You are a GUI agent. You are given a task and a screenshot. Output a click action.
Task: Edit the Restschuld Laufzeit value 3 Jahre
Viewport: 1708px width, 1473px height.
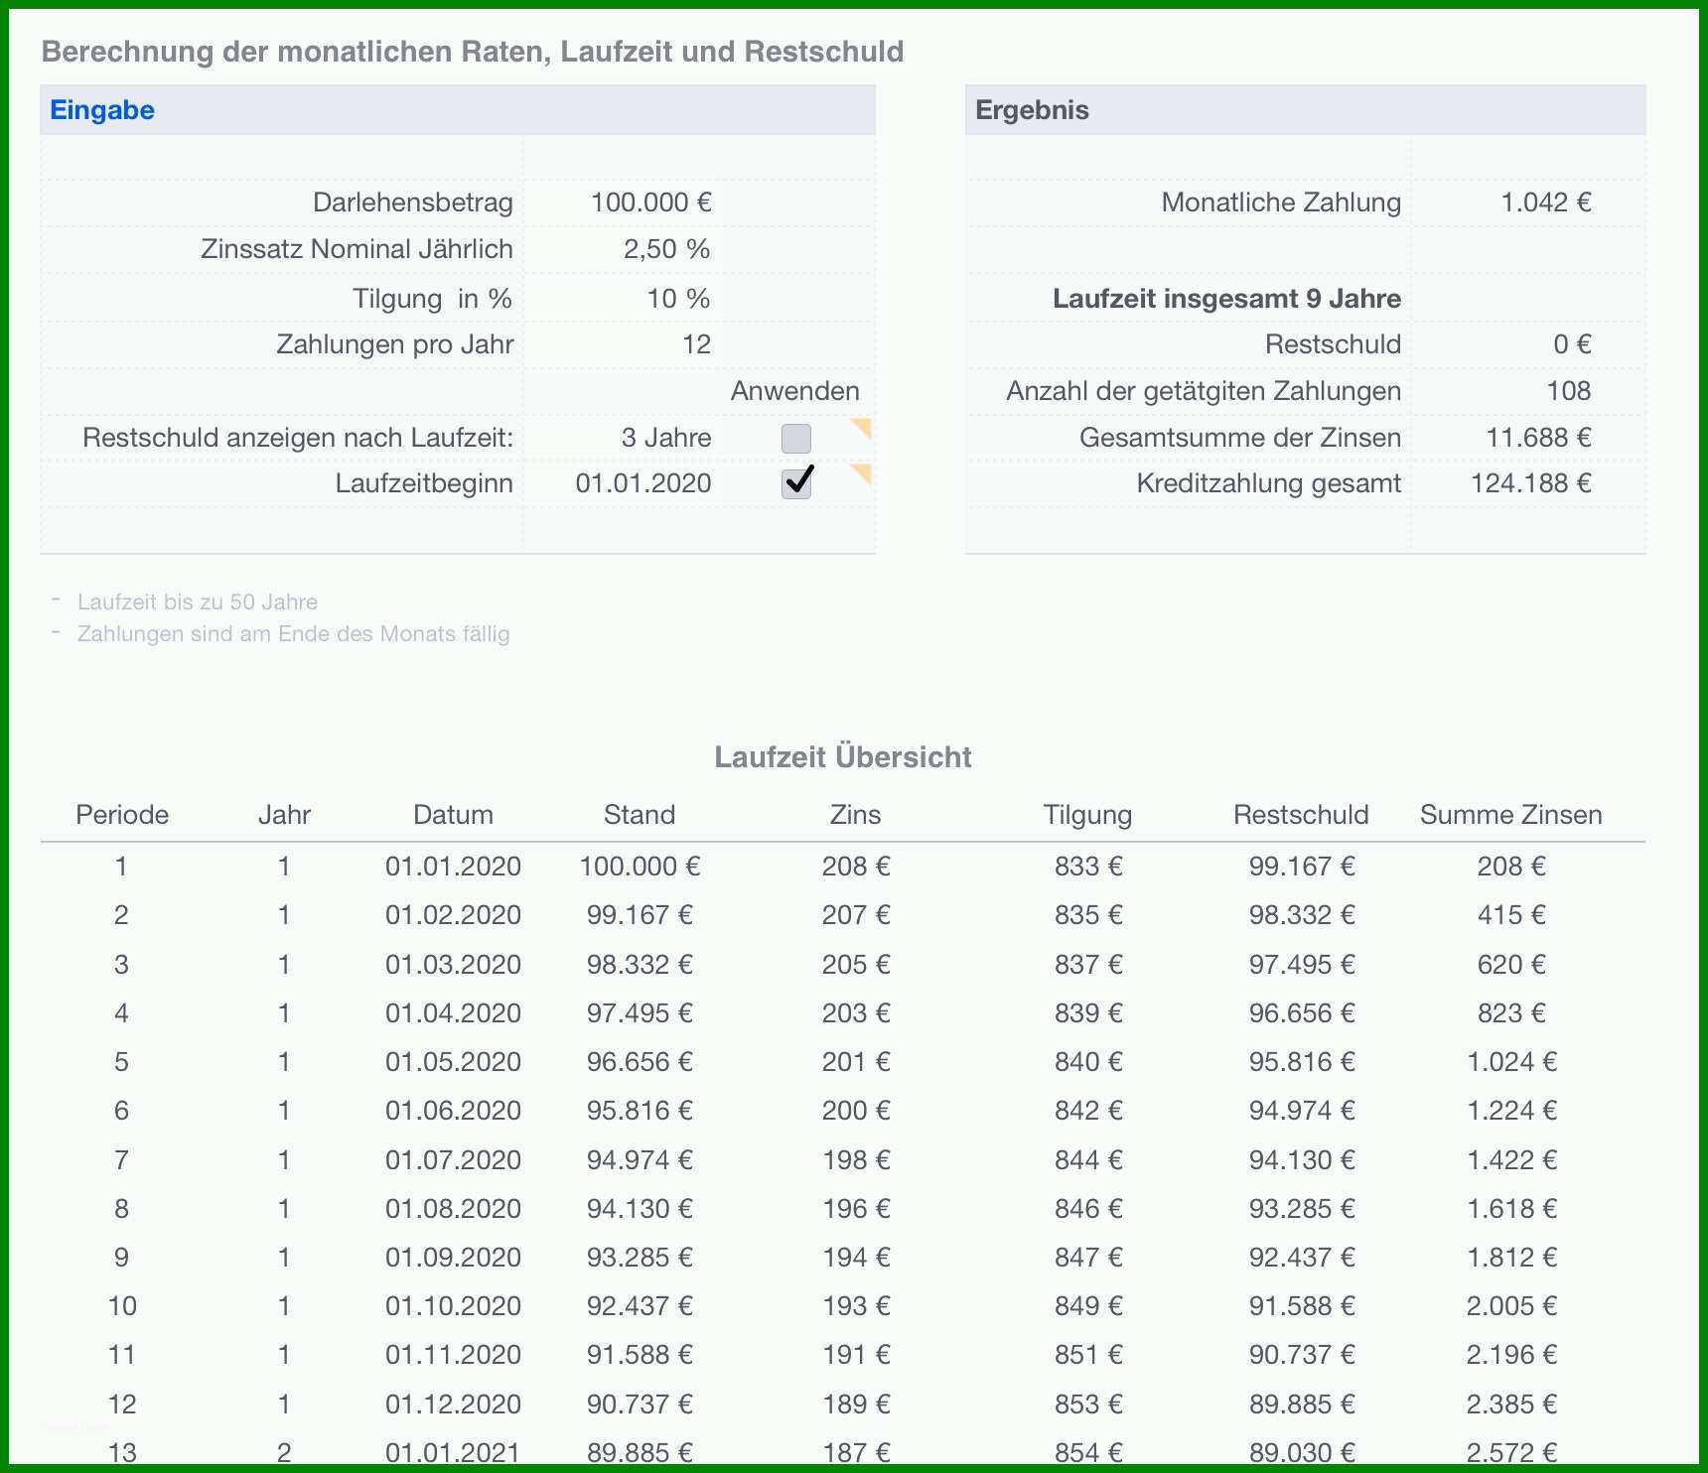[x=665, y=438]
